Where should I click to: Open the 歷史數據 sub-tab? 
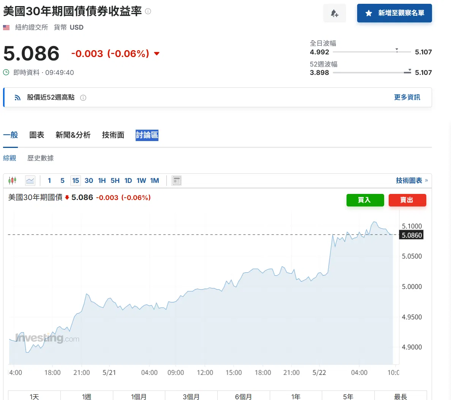[41, 158]
